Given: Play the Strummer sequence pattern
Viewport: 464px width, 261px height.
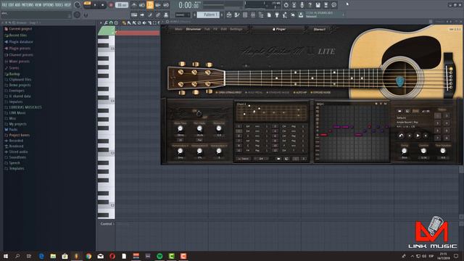Looking at the screenshot, I should [x=418, y=136].
